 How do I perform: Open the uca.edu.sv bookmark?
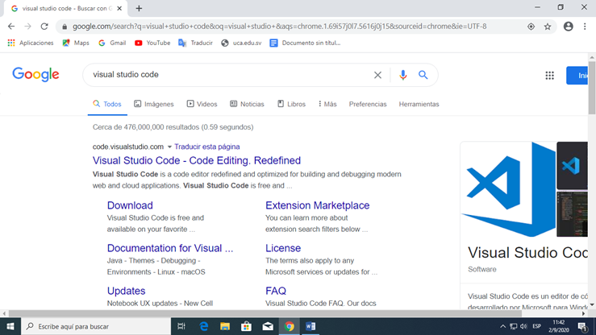[241, 43]
